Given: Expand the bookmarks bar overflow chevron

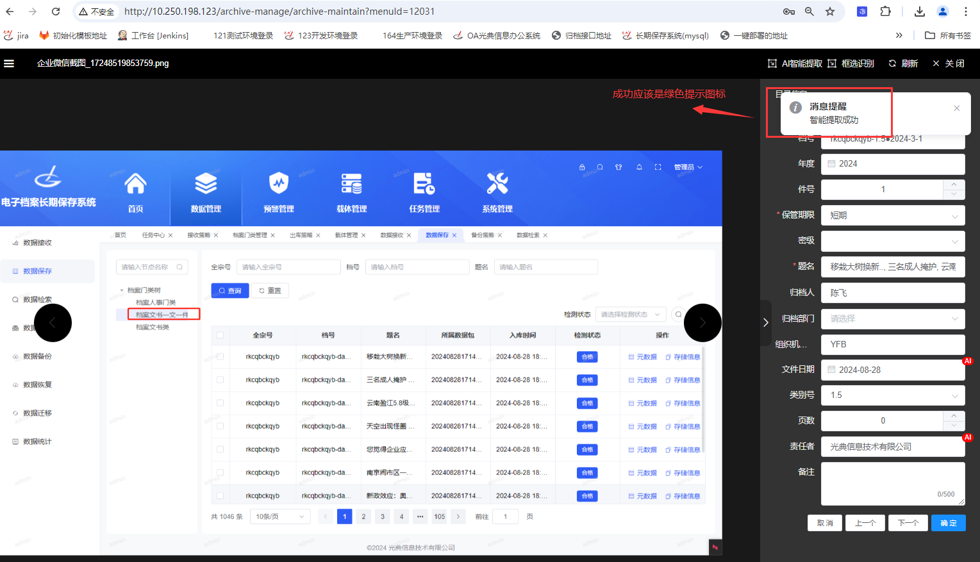Looking at the screenshot, I should pyautogui.click(x=899, y=36).
